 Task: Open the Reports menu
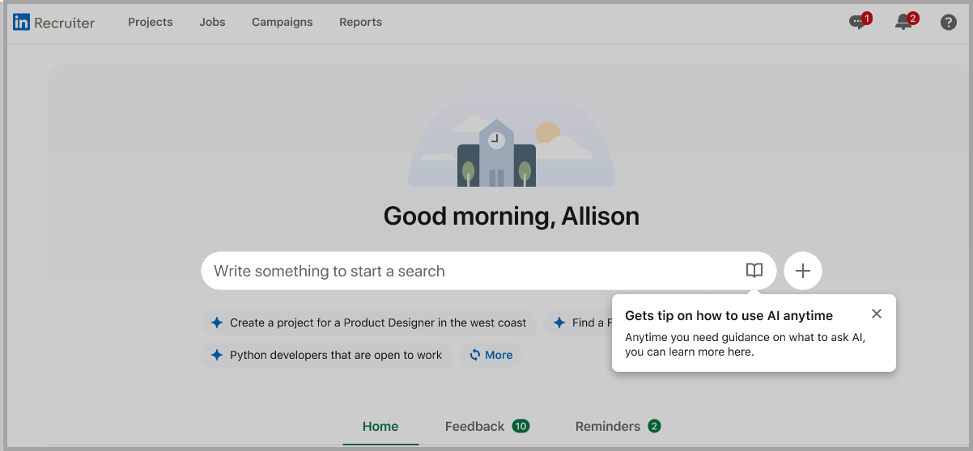(360, 22)
